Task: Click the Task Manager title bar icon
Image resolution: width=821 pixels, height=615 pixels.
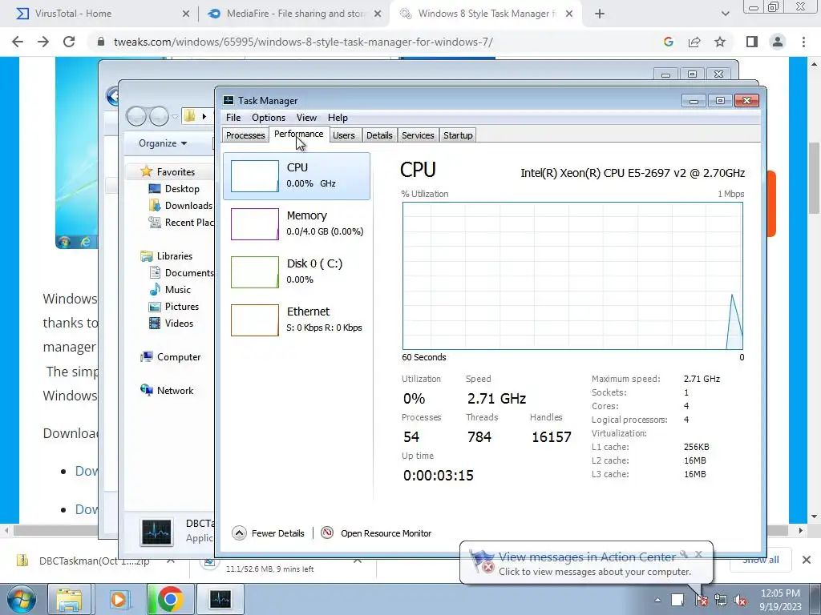Action: point(229,100)
